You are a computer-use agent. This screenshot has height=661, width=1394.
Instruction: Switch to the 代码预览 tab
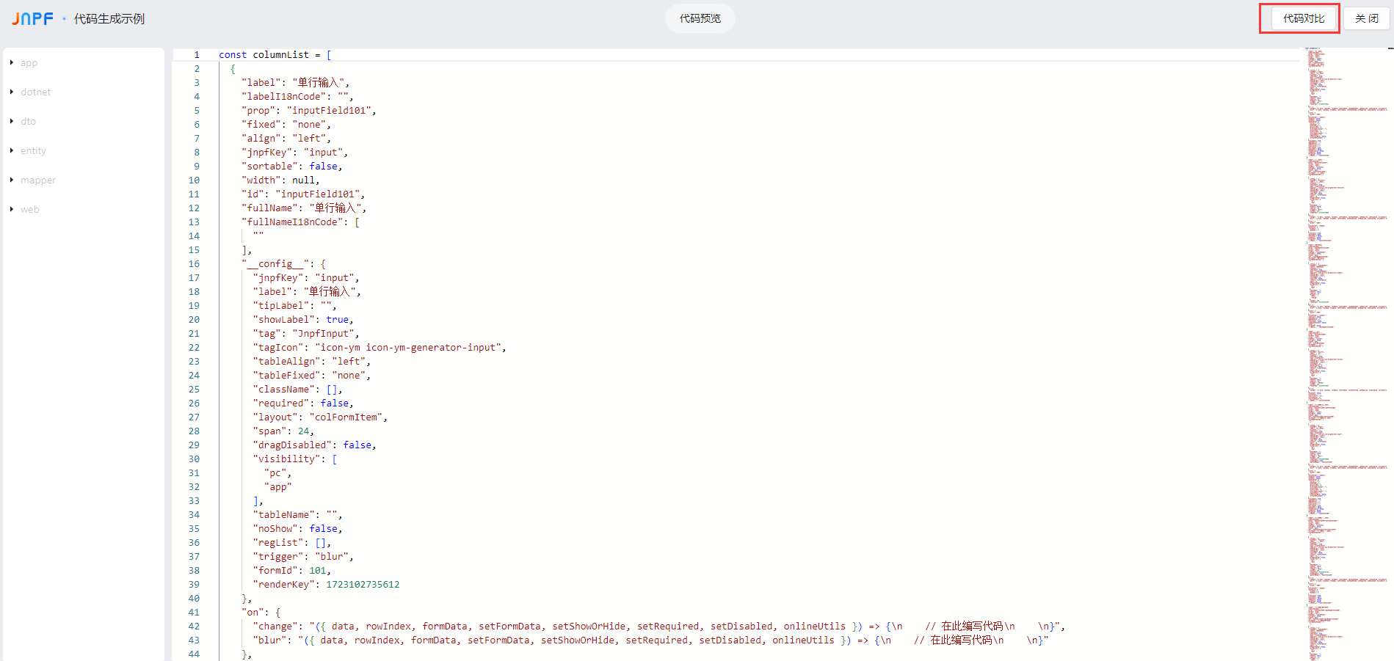tap(700, 18)
